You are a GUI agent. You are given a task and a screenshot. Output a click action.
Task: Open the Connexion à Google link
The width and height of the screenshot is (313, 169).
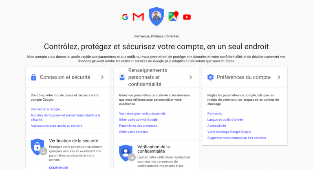[45, 109]
